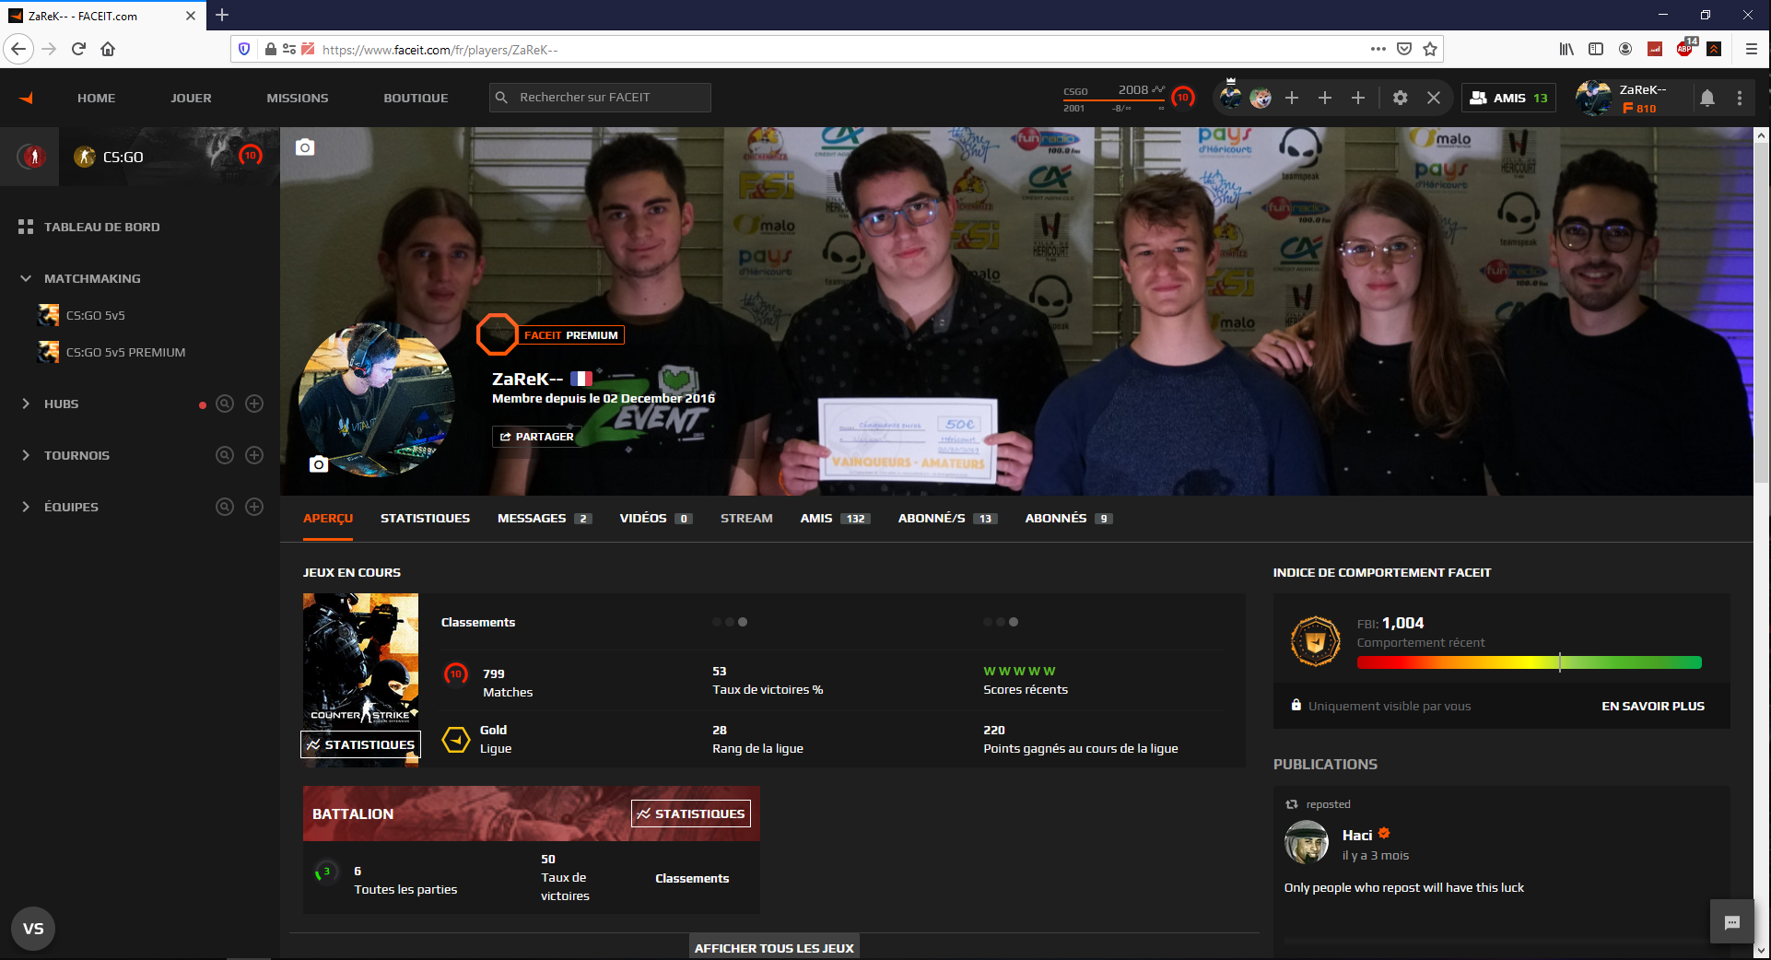Click the Counter-Strike game cover thumbnail
Viewport: 1771px width, 960px height.
click(x=360, y=661)
